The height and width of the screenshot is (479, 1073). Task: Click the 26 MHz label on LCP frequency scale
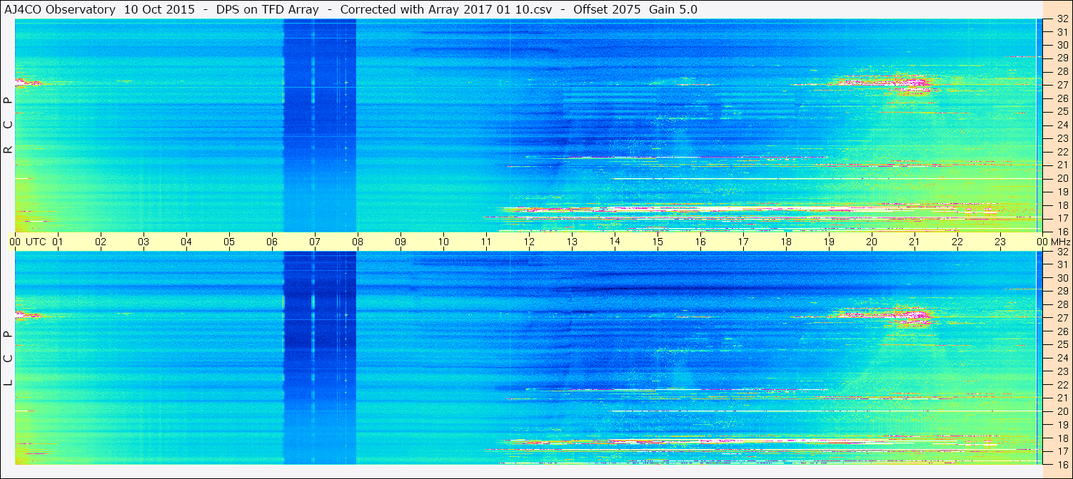point(1062,331)
